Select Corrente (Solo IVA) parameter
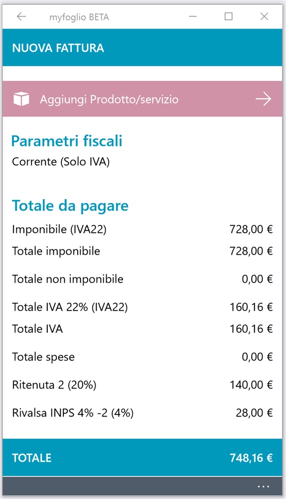 coord(61,162)
